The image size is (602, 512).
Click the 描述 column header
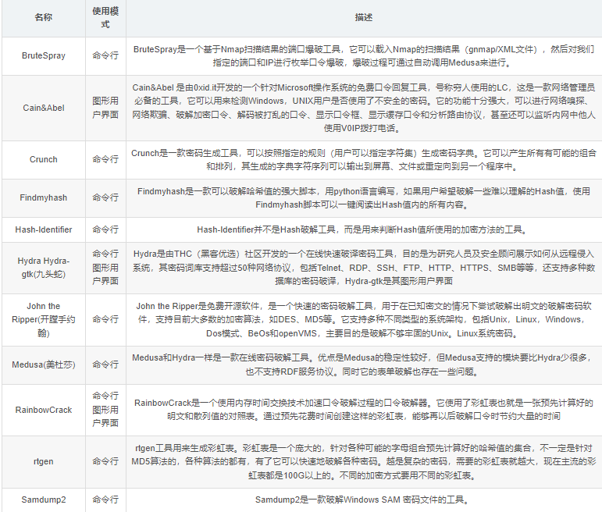(364, 18)
